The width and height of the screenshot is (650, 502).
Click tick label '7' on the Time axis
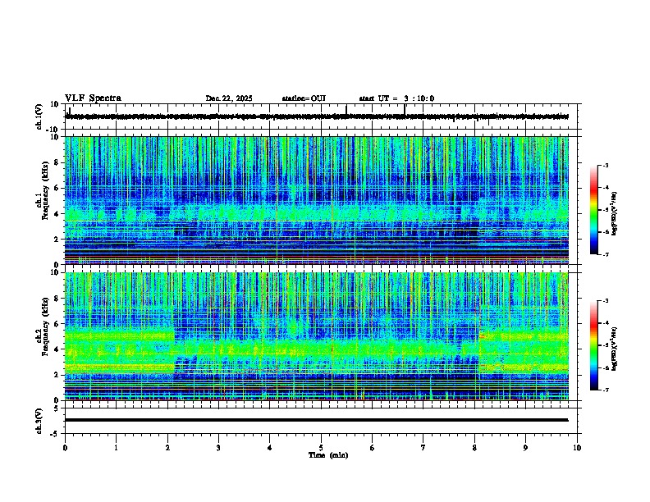[423, 448]
